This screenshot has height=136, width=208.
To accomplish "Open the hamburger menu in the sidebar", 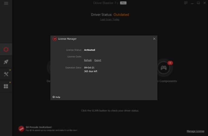I will pos(6,3).
